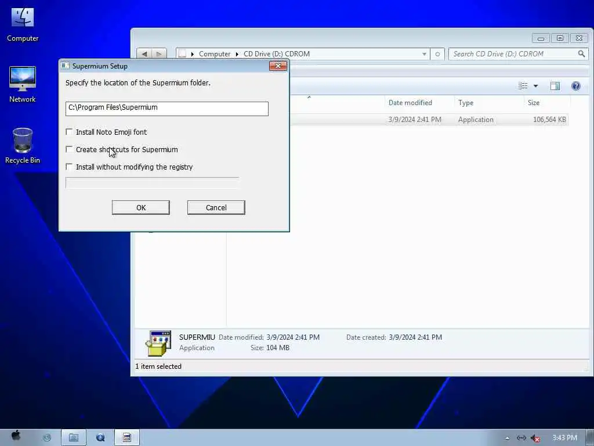Open the network tray icon
The width and height of the screenshot is (594, 446).
[521, 438]
